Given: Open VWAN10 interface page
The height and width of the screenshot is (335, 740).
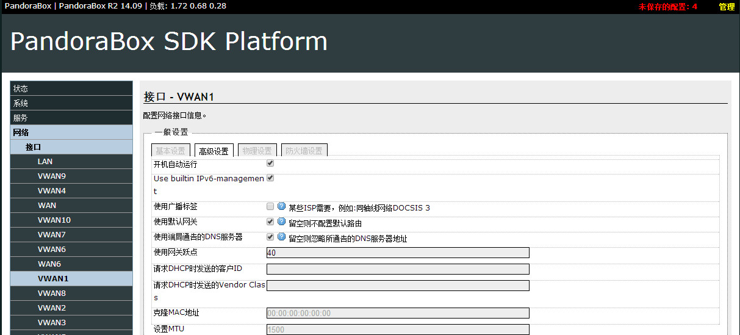Looking at the screenshot, I should point(71,220).
